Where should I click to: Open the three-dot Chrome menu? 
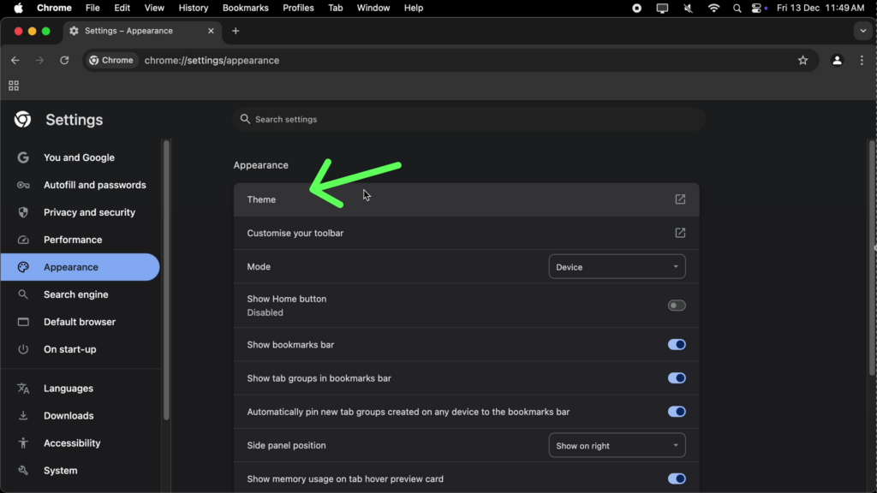tap(862, 61)
